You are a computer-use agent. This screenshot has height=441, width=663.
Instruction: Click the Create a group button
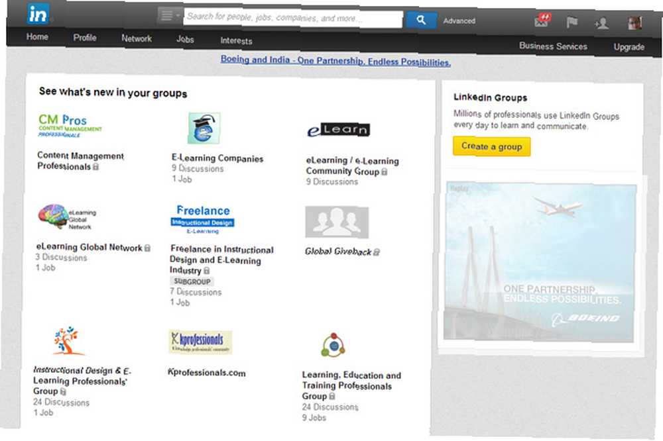click(492, 146)
